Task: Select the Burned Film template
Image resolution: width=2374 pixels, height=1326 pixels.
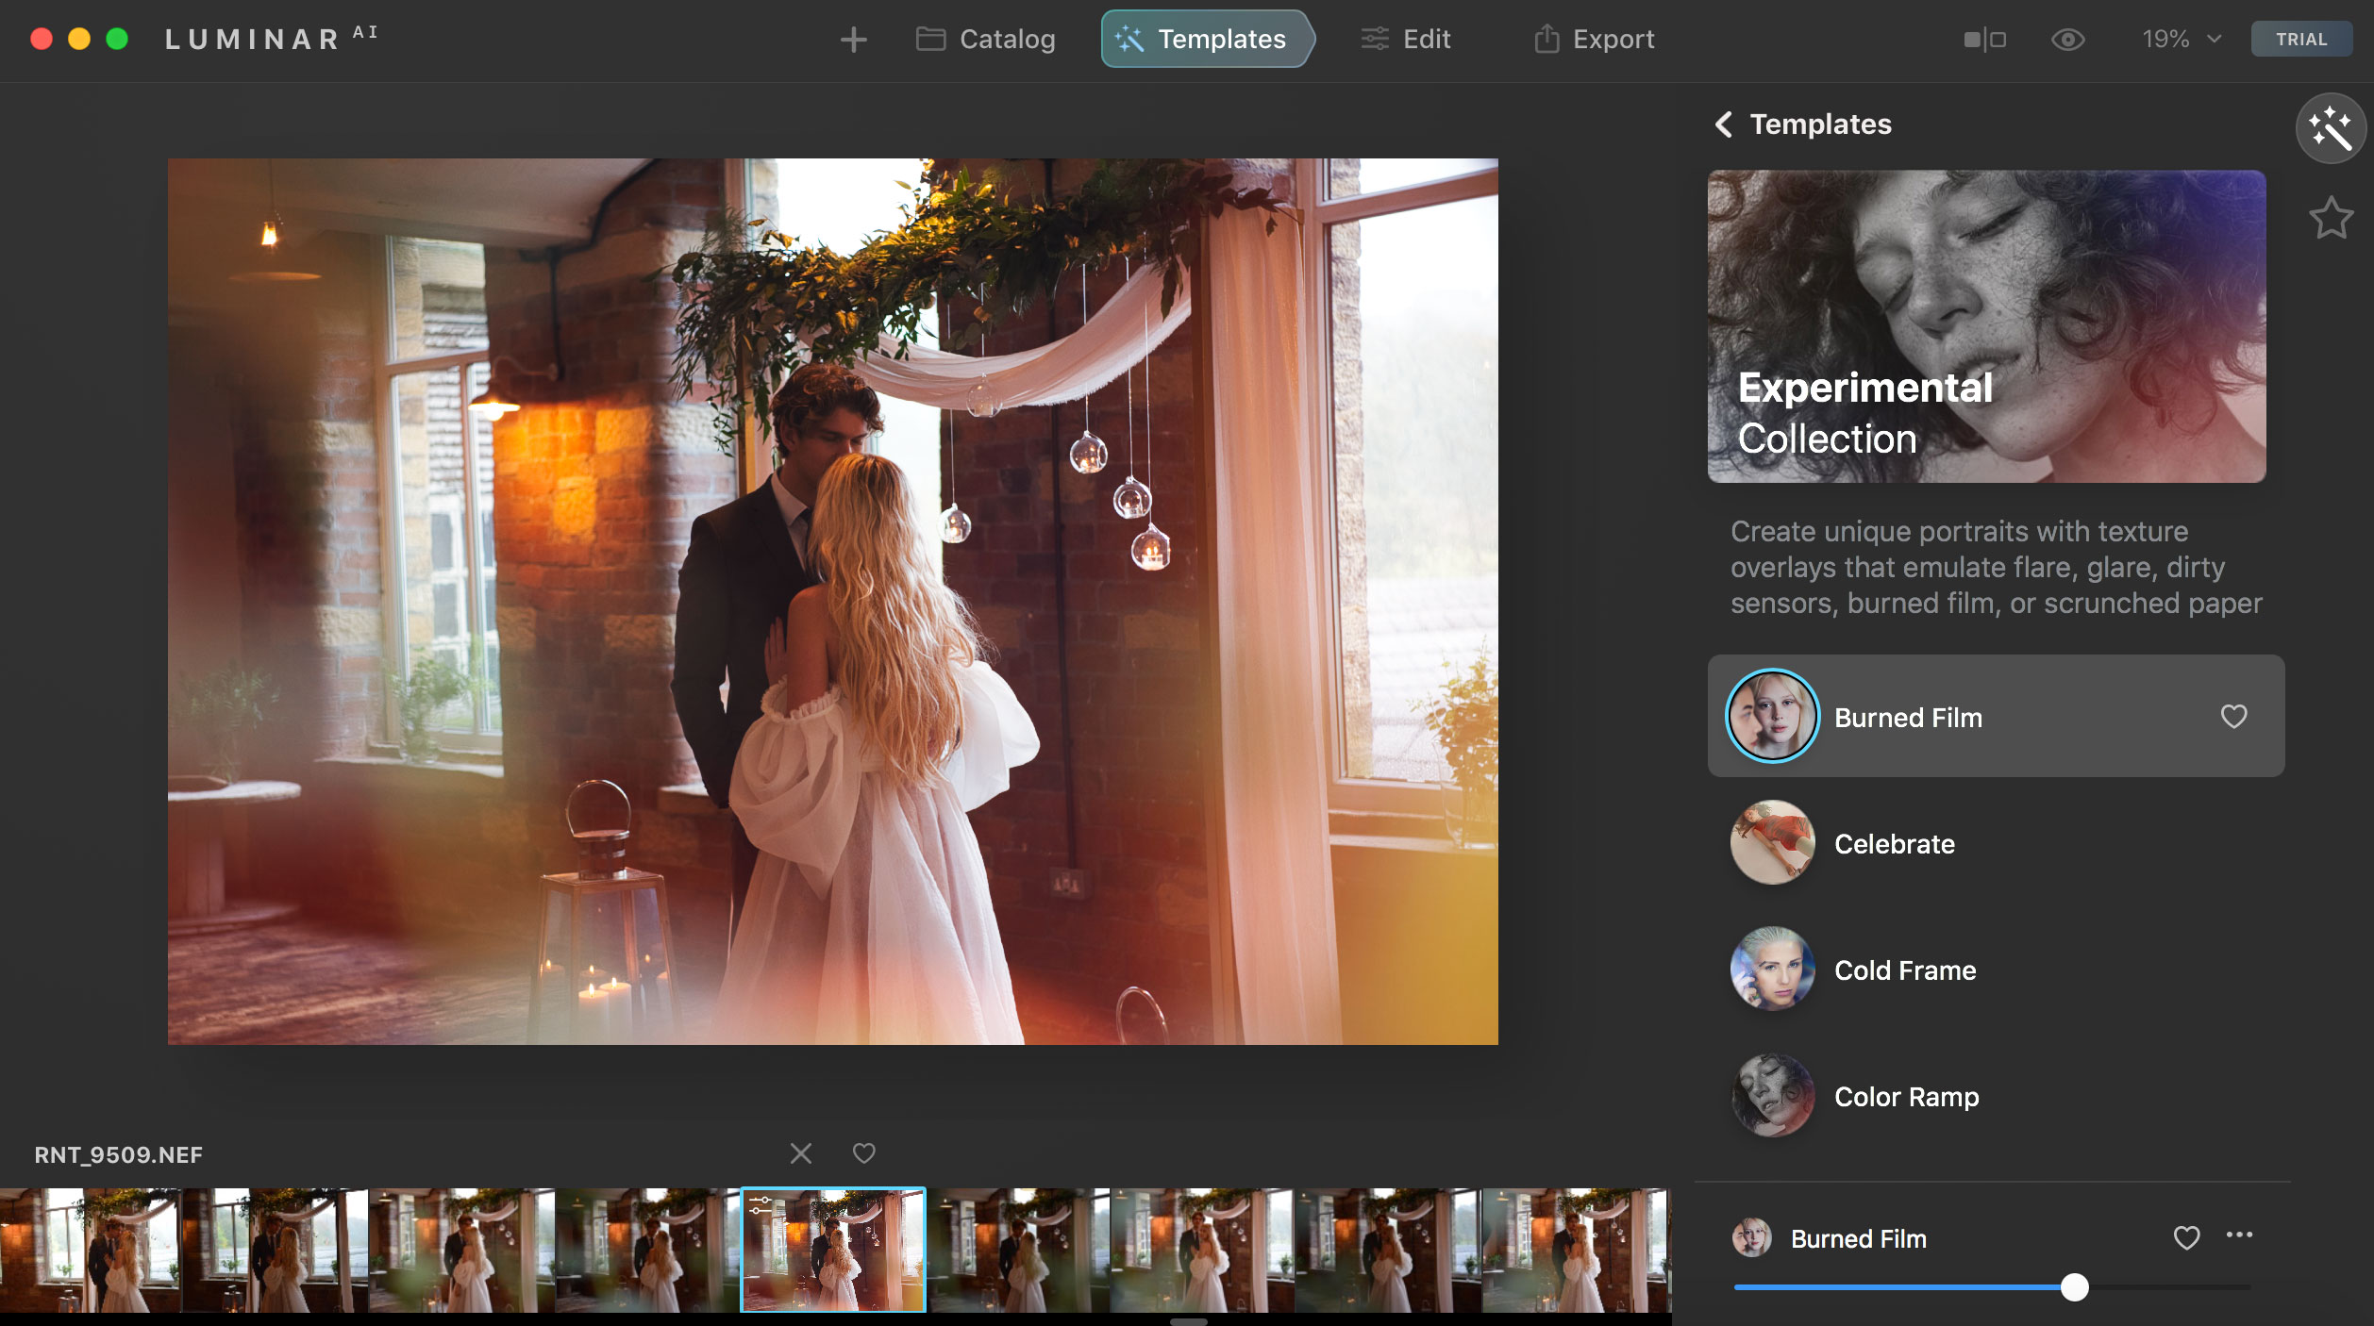Action: click(1996, 716)
